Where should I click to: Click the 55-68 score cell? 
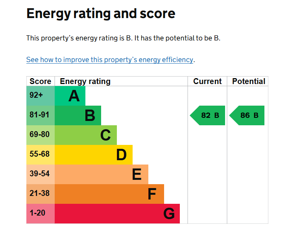pyautogui.click(x=41, y=155)
